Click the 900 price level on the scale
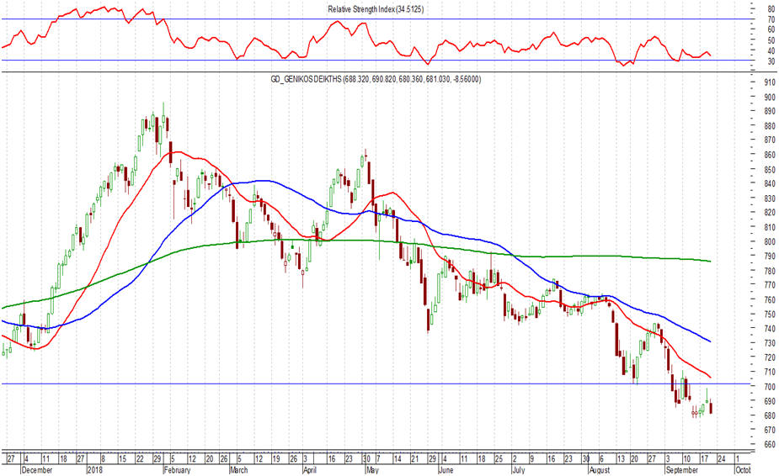Viewport: 779px width, 476px height. click(770, 98)
